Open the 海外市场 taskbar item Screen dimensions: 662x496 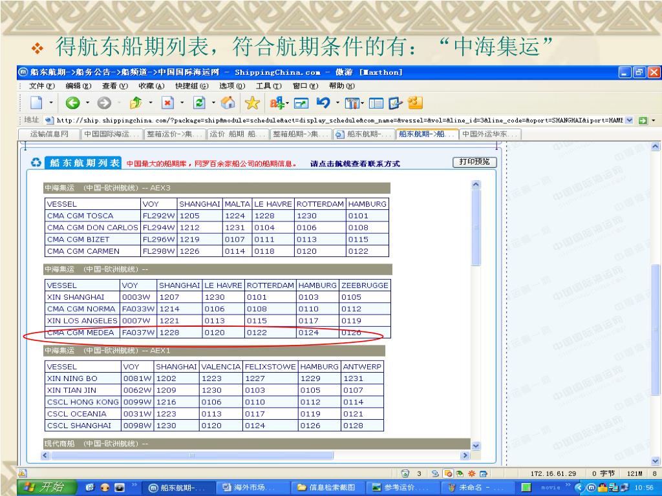pyautogui.click(x=253, y=488)
